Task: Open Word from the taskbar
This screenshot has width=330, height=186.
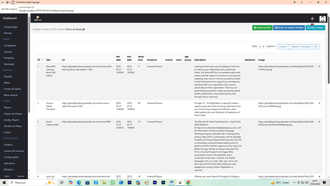Action: coord(172,183)
